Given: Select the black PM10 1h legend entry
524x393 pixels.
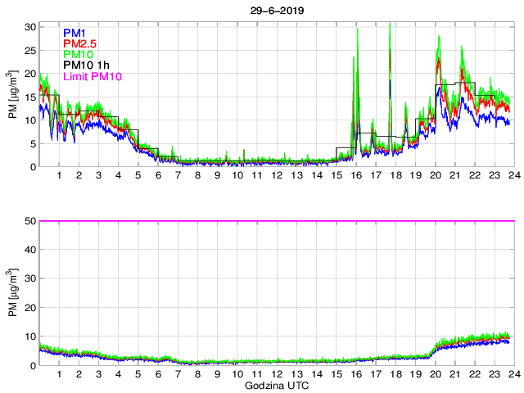Looking at the screenshot, I should [x=87, y=65].
